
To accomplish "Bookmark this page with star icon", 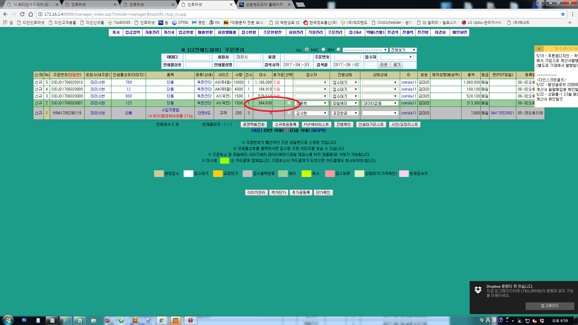I will [x=563, y=14].
